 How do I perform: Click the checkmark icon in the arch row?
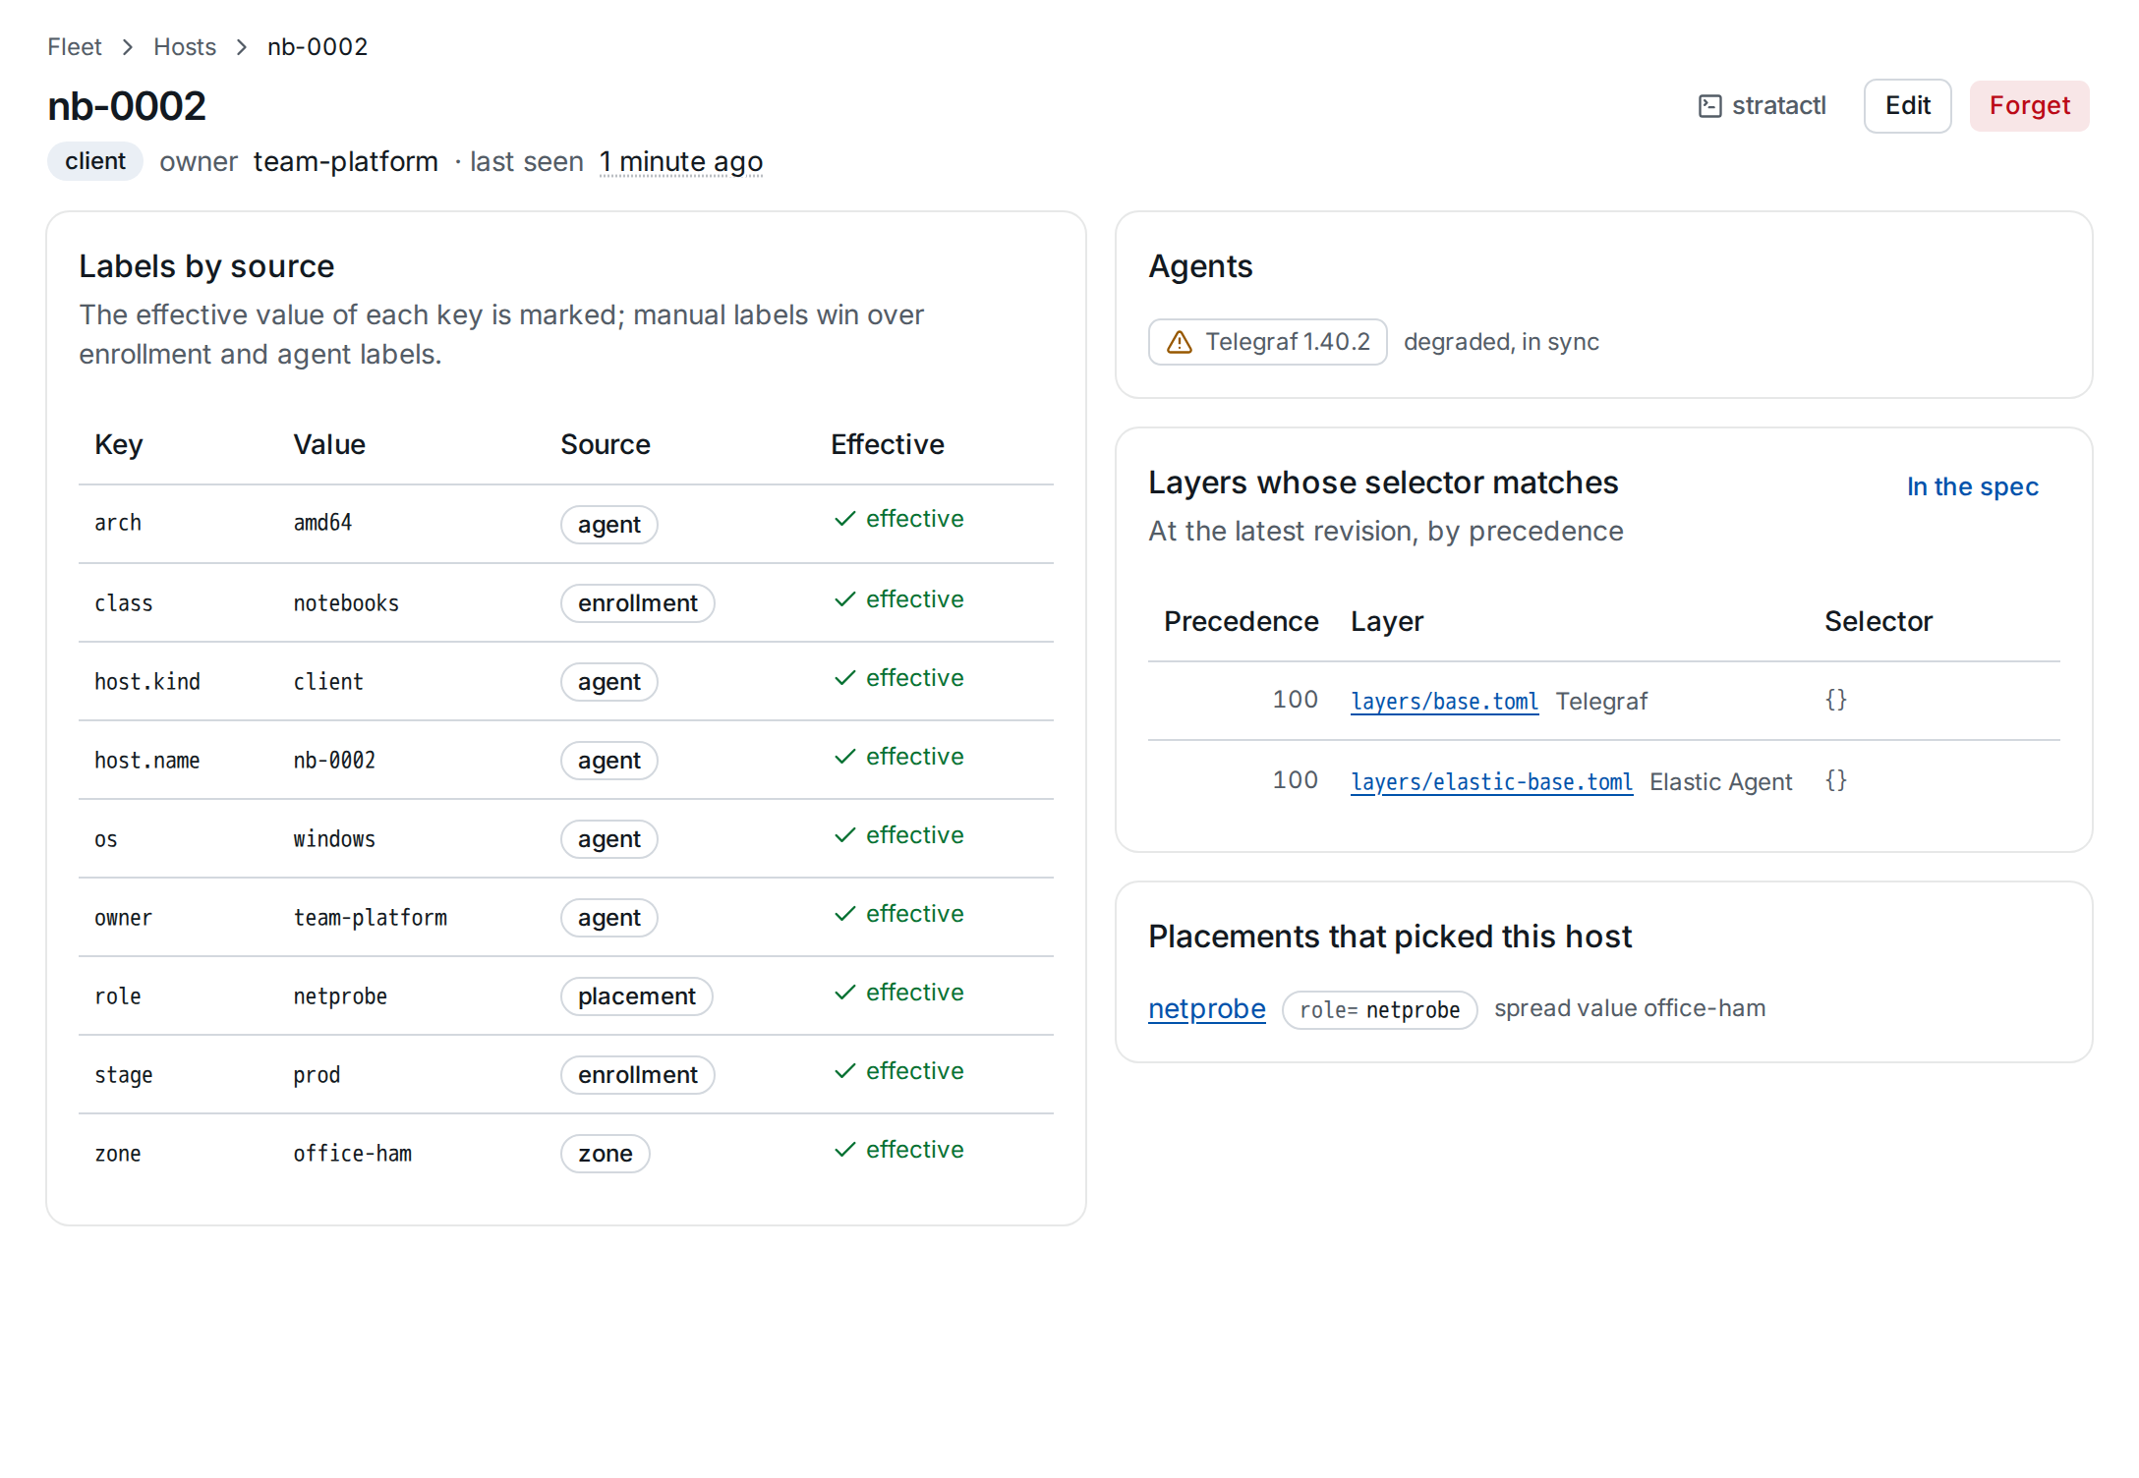[844, 519]
